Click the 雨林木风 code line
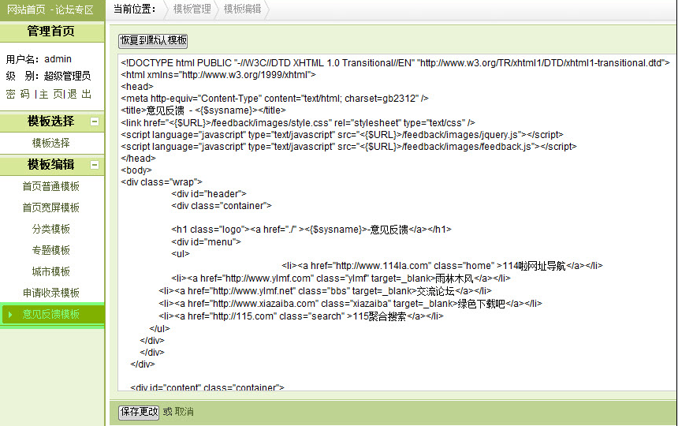 [341, 278]
